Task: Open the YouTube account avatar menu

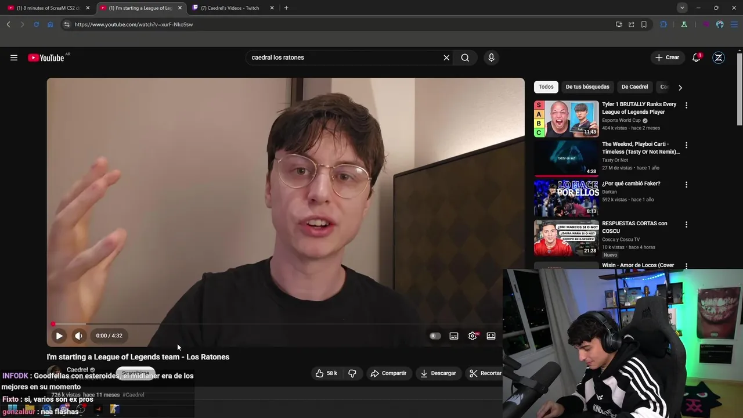Action: pos(719,57)
